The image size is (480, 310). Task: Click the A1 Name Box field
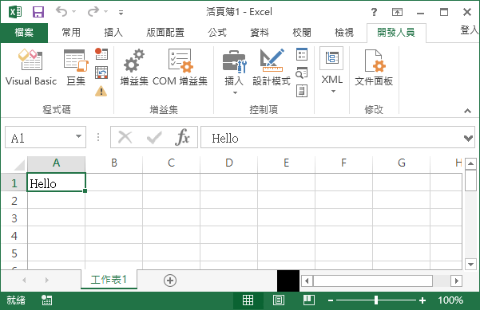coord(40,137)
